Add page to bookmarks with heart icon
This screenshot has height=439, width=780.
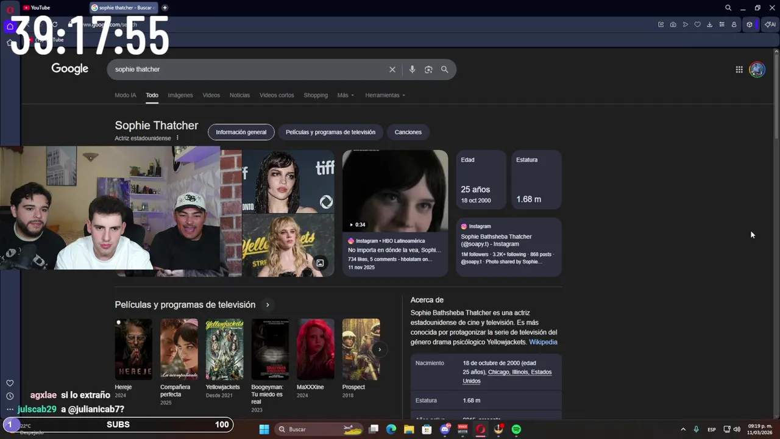pos(698,24)
